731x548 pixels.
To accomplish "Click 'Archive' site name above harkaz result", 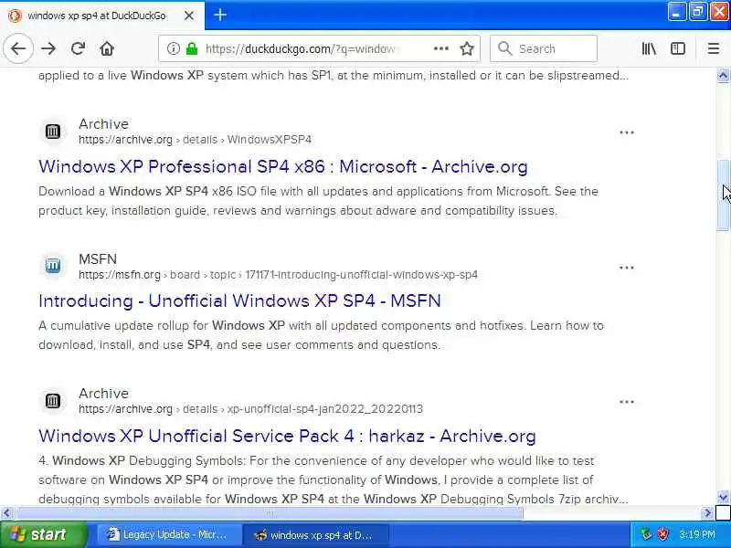I will [103, 394].
